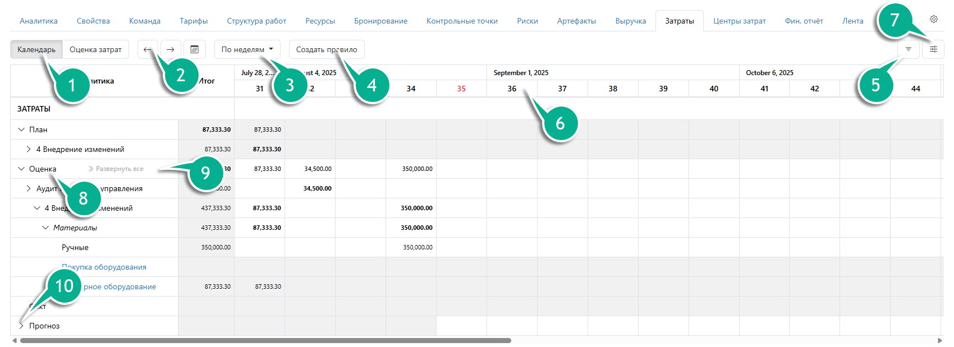Collapse the План row
This screenshot has height=347, width=954.
pyautogui.click(x=21, y=129)
